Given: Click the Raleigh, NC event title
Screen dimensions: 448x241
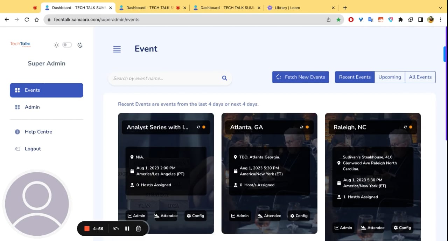Looking at the screenshot, I should coord(350,127).
